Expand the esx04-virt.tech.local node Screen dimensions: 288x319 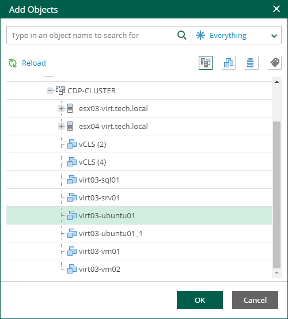(61, 126)
